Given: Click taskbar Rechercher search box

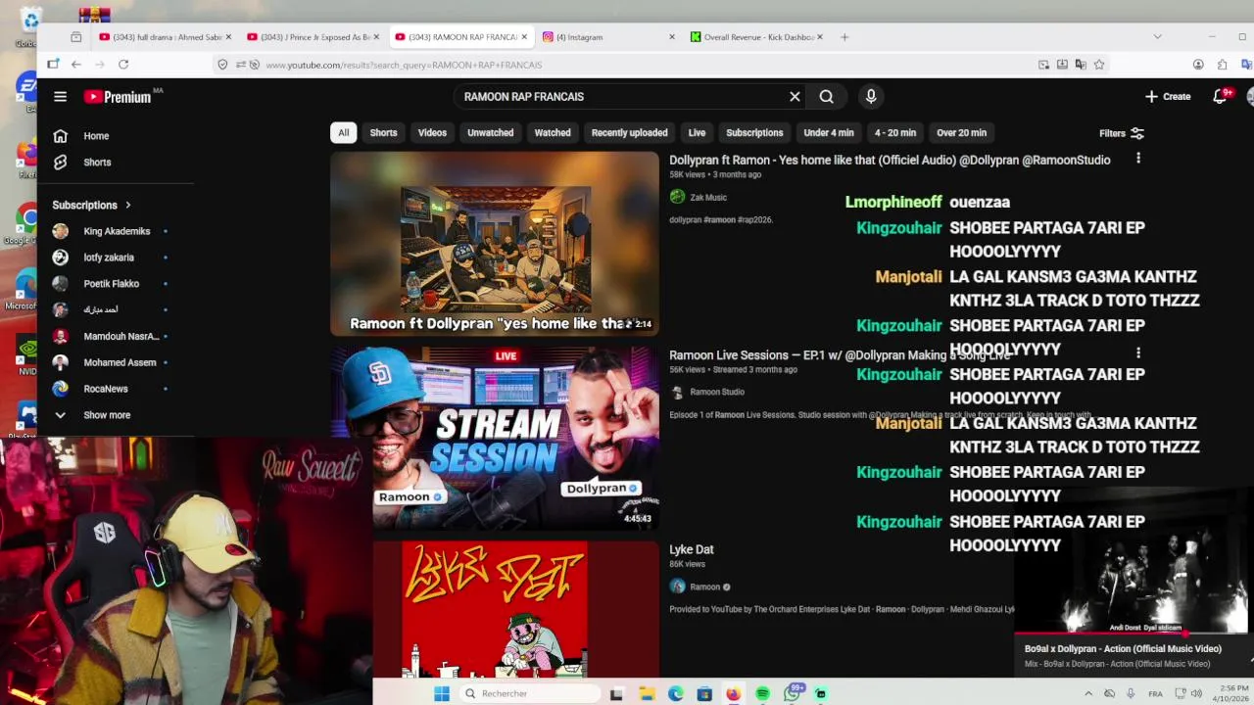Looking at the screenshot, I should point(529,693).
